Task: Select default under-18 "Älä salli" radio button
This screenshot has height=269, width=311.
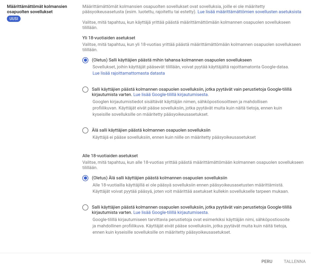Action: pyautogui.click(x=85, y=178)
